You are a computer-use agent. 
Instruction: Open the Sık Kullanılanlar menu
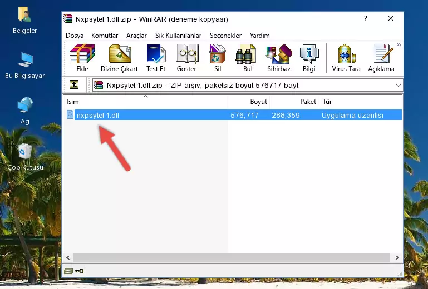(x=178, y=36)
